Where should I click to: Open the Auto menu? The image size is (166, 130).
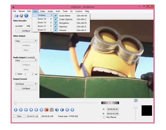click(x=58, y=11)
